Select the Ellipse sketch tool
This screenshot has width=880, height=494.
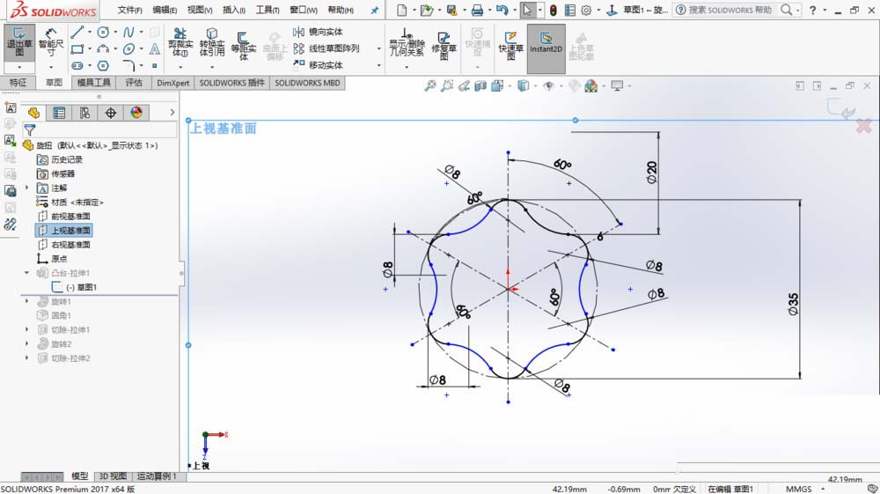point(128,48)
